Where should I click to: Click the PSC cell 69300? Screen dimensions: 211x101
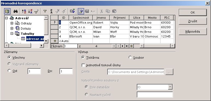click(x=167, y=23)
